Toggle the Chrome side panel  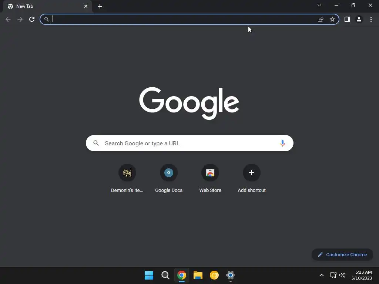[347, 19]
